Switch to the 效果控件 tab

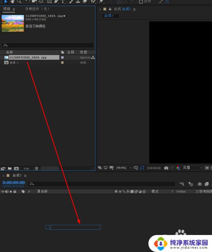coord(37,9)
